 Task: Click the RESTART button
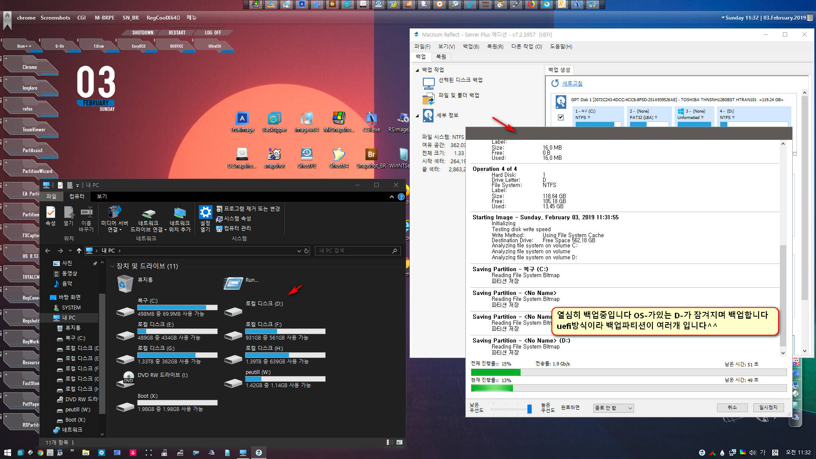(177, 33)
